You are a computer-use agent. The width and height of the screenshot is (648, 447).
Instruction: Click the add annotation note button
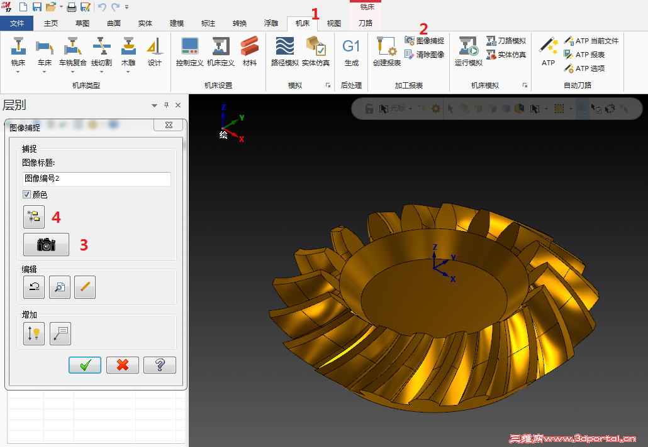tap(60, 333)
